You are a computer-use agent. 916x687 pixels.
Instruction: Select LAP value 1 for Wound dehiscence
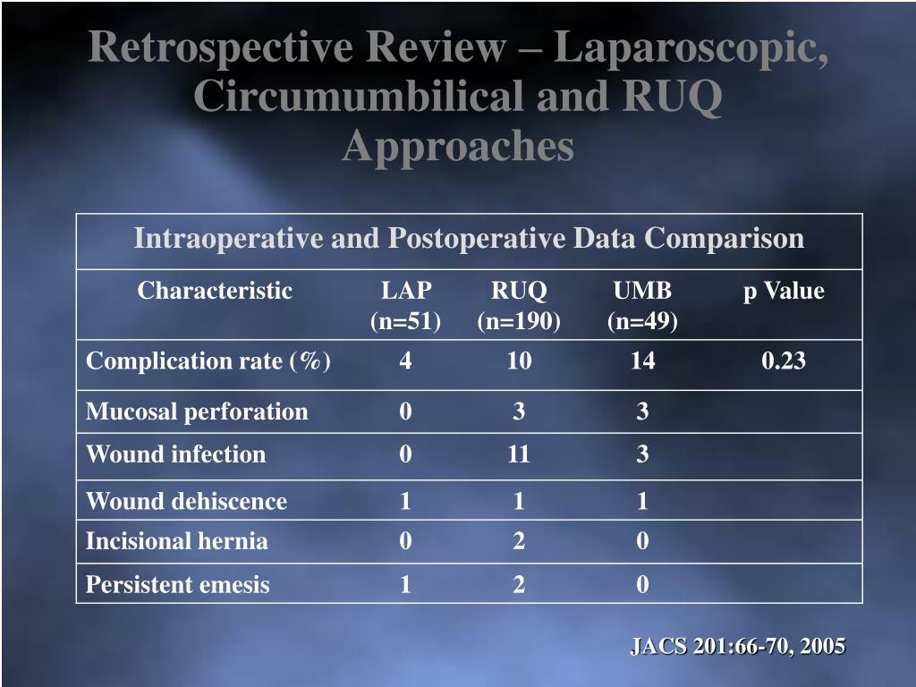point(405,501)
